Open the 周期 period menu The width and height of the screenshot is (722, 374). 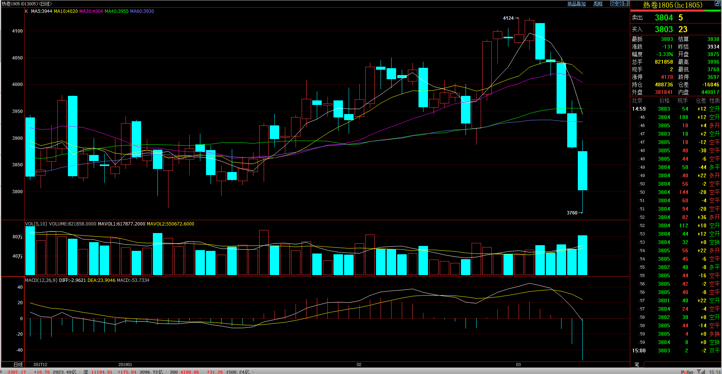(x=598, y=4)
